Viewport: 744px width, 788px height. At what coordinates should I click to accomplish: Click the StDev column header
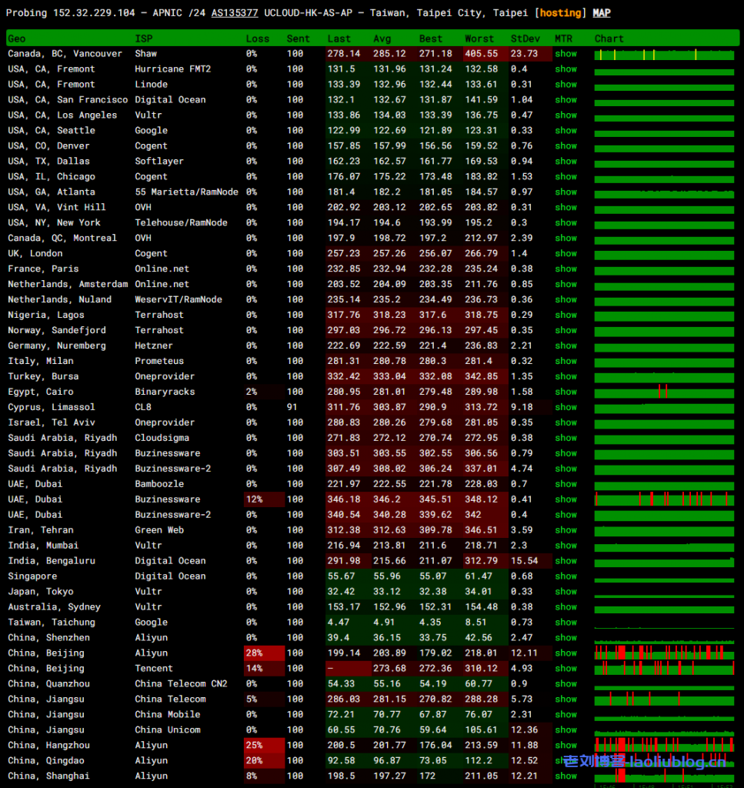tap(525, 38)
